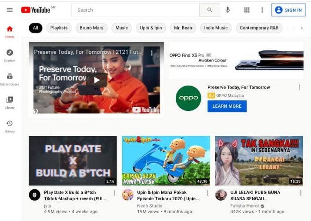311x221 pixels.
Task: Open the YouTube apps grid
Action: pyautogui.click(x=247, y=10)
